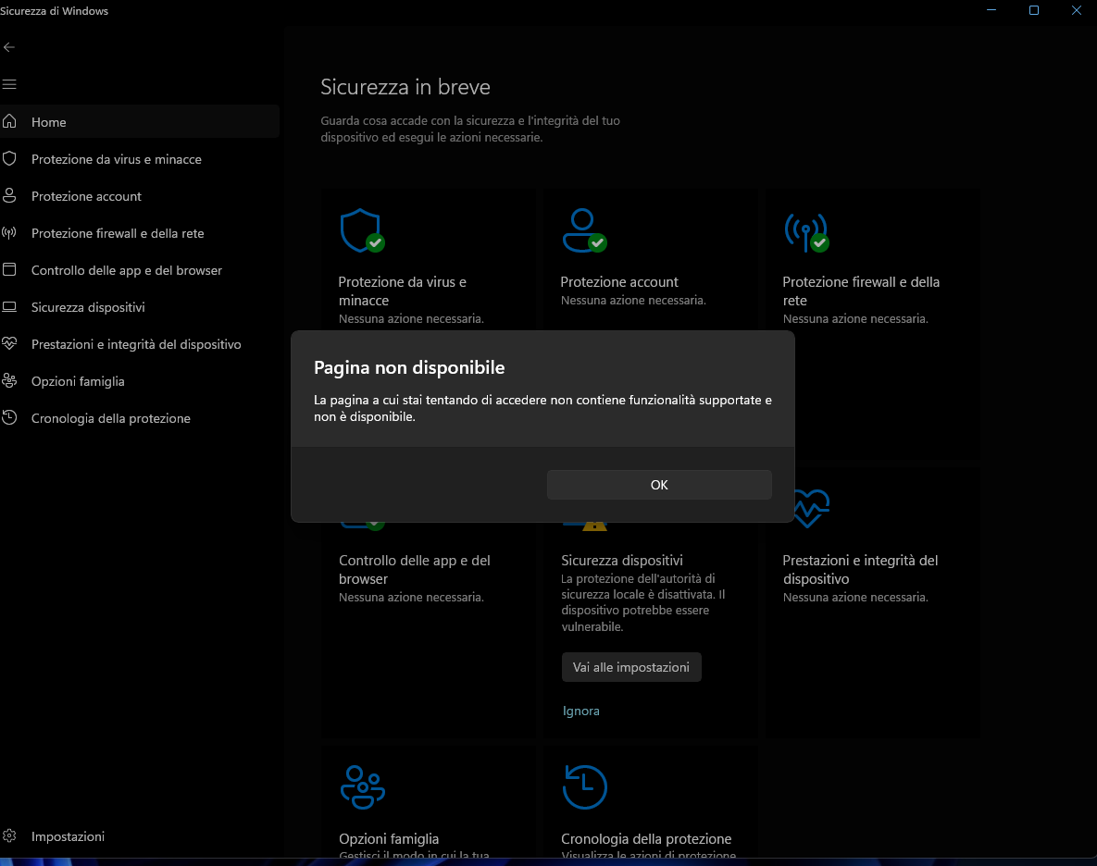Click the Pagina non disponibile dialog title
Viewport: 1097px width, 866px height.
tap(409, 367)
